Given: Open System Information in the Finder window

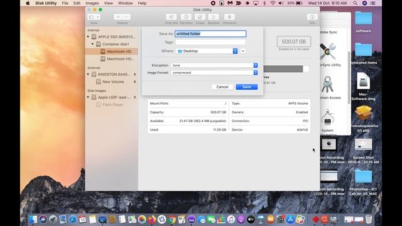Looking at the screenshot, I should [327, 117].
